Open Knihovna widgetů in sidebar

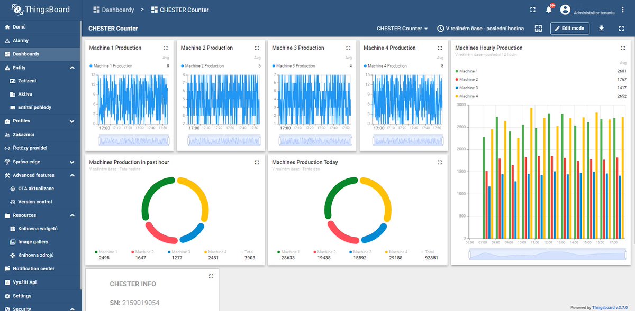coord(41,229)
